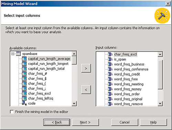Click the capital_run_length_total column icon
The width and height of the screenshot is (172, 130).
point(24,69)
